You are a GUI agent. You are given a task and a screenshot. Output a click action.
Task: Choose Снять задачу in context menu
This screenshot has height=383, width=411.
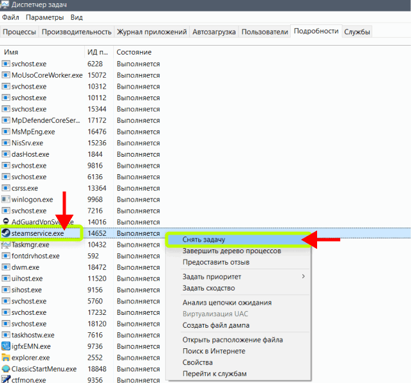click(239, 240)
